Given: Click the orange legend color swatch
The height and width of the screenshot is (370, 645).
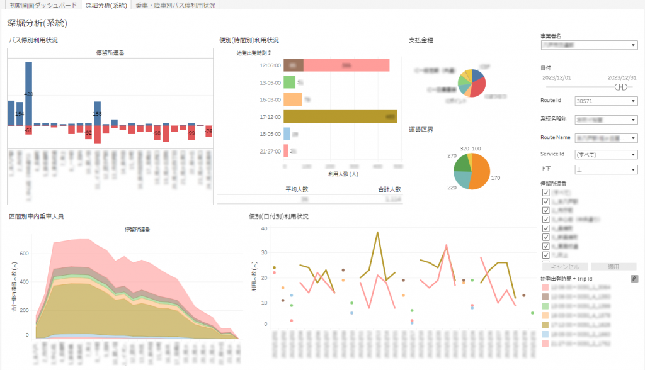Looking at the screenshot, I should 545,315.
